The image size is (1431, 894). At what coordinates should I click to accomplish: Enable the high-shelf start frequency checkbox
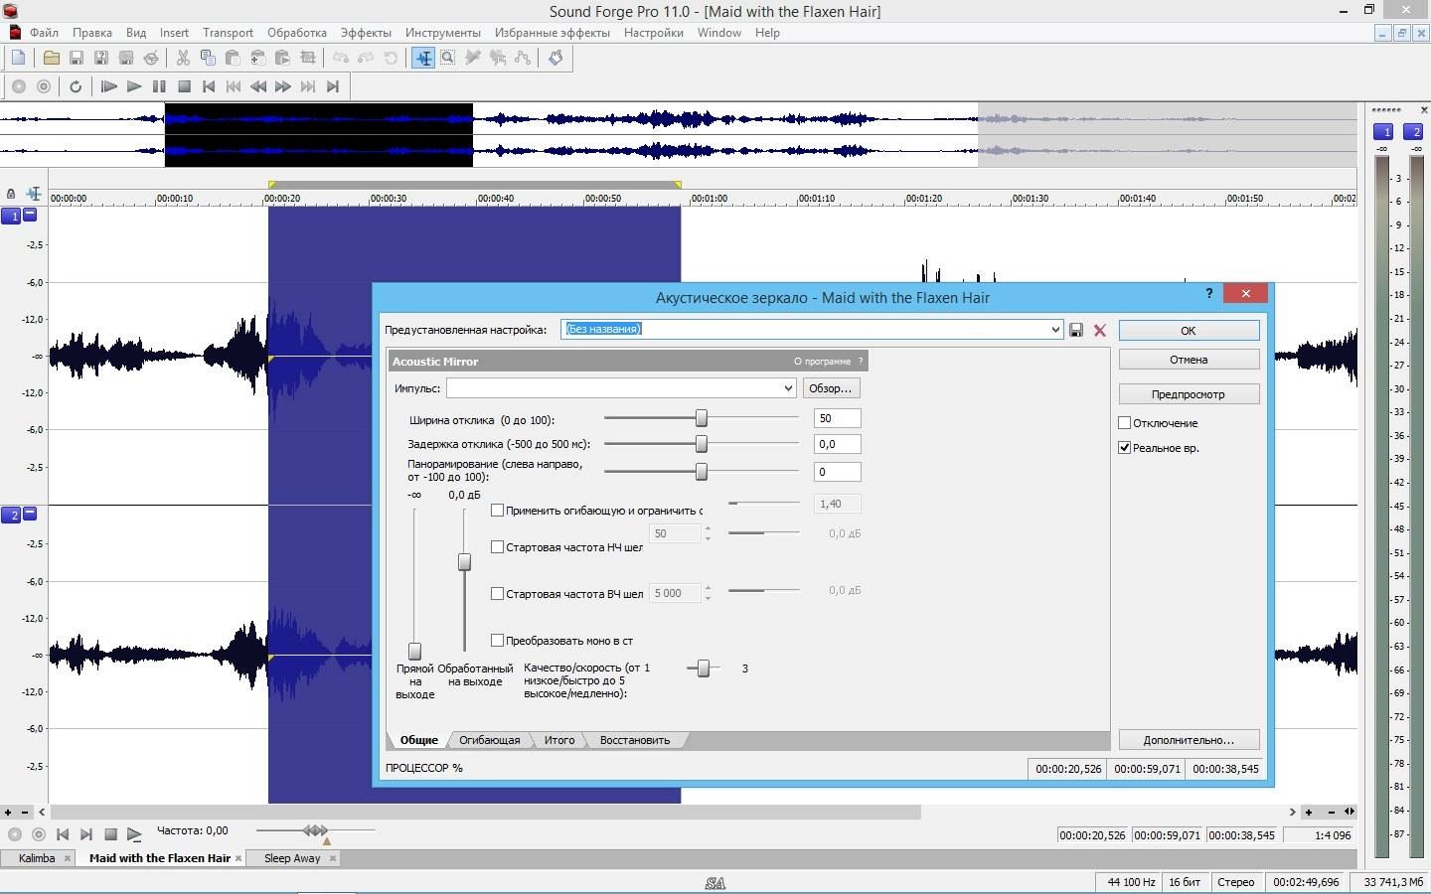point(498,593)
